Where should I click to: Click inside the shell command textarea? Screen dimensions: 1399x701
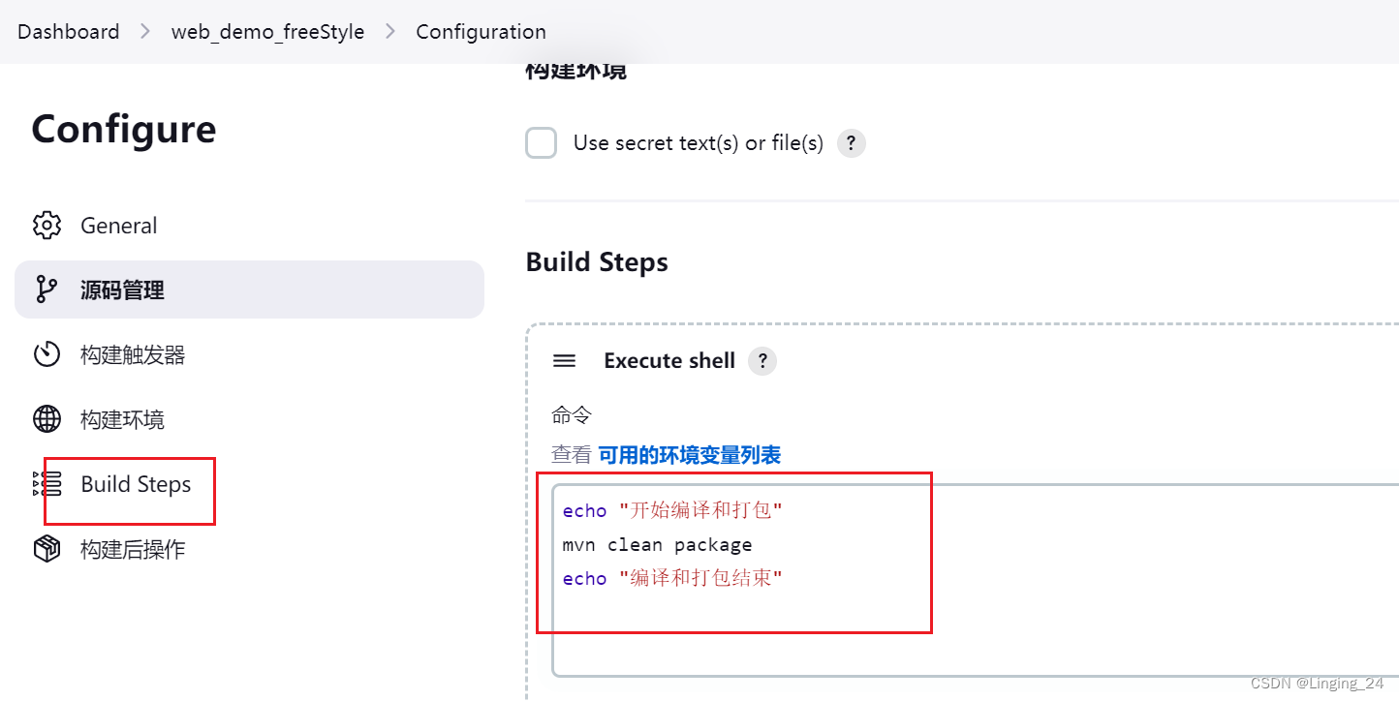point(976,580)
